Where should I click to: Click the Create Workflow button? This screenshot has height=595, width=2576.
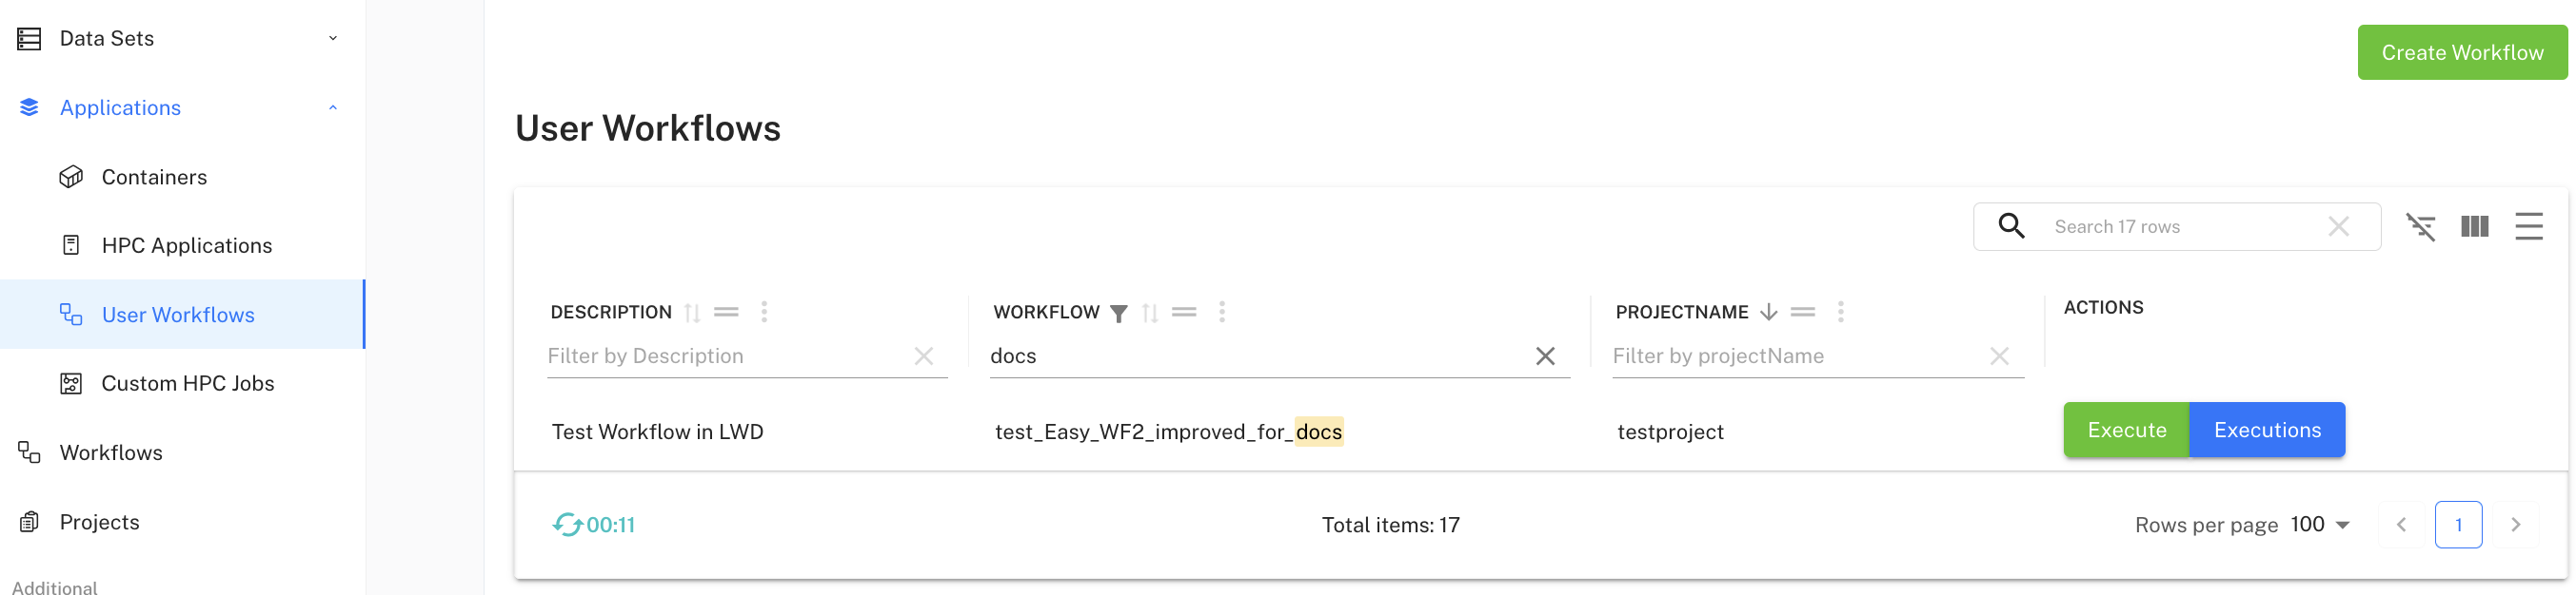2462,53
